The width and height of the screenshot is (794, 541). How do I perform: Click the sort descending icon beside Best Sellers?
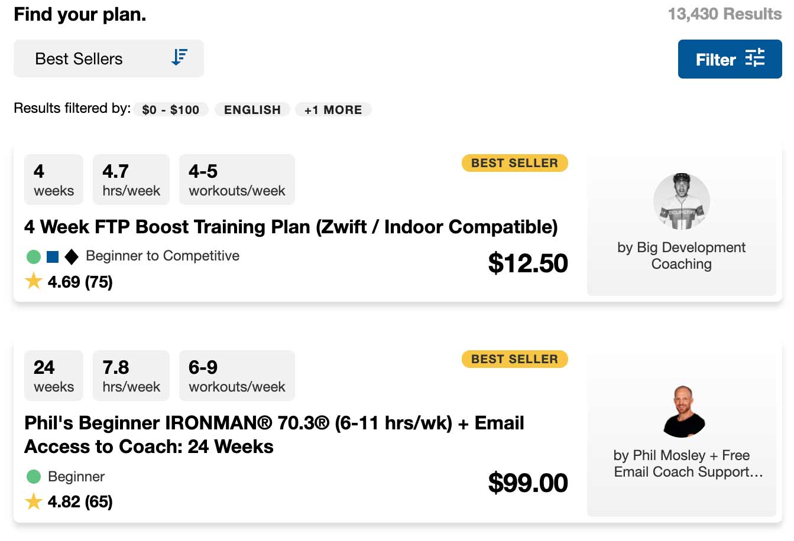(x=179, y=57)
